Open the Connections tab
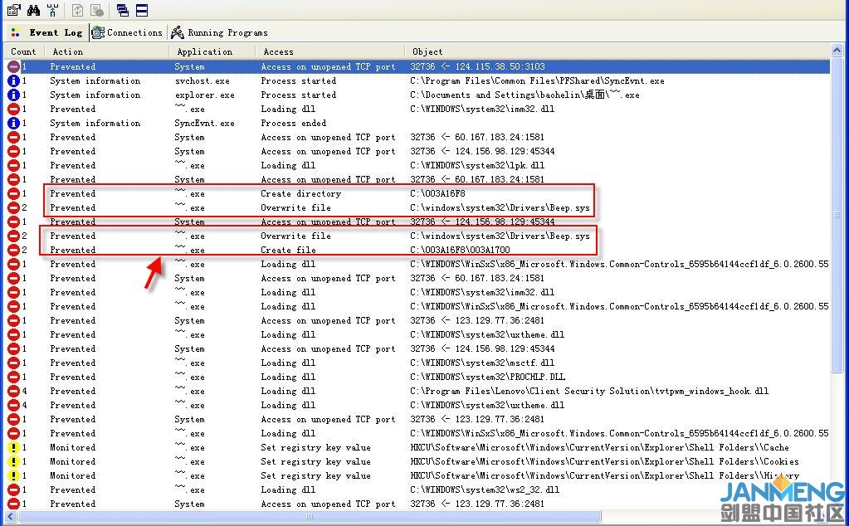This screenshot has width=849, height=526. [x=127, y=33]
